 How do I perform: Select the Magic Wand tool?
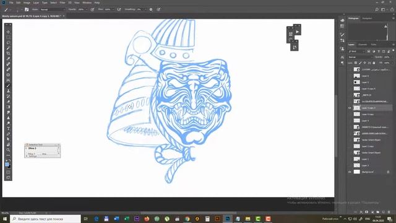coord(8,48)
